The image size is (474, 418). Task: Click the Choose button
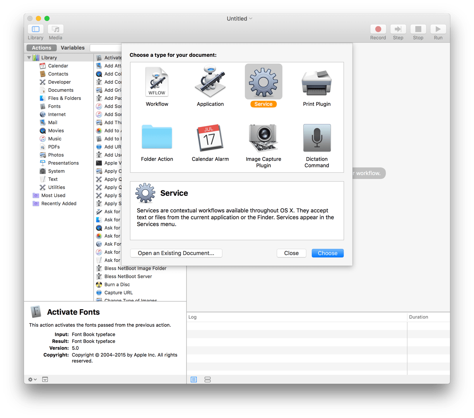[327, 253]
